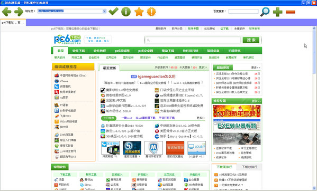Click inside the pc6 site search box
This screenshot has height=191, width=317.
pyautogui.click(x=193, y=40)
